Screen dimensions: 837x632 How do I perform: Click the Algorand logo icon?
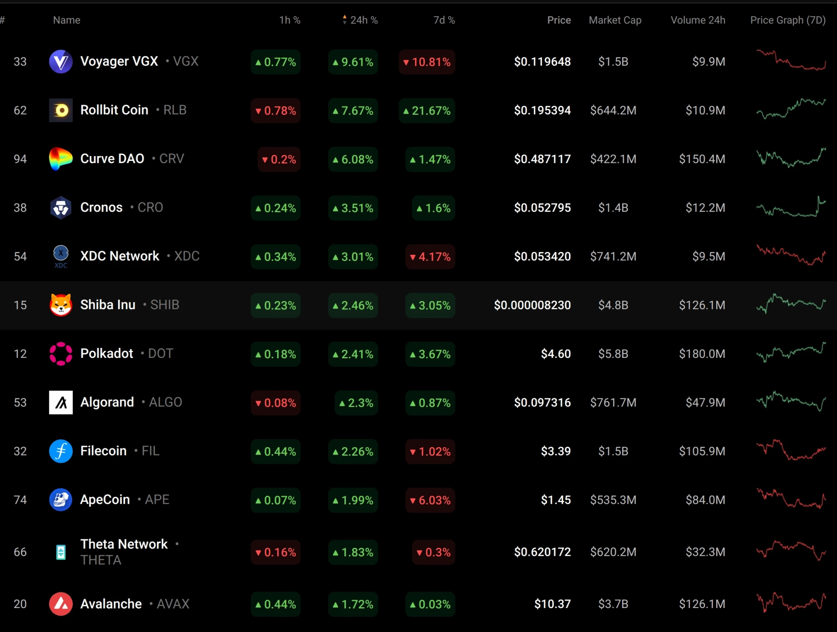pyautogui.click(x=61, y=402)
